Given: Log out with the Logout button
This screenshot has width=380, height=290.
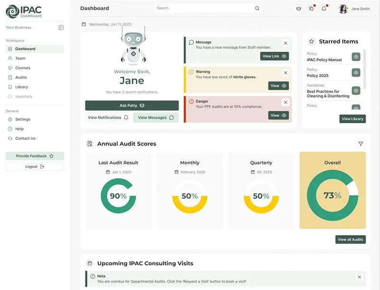Looking at the screenshot, I should coord(35,166).
